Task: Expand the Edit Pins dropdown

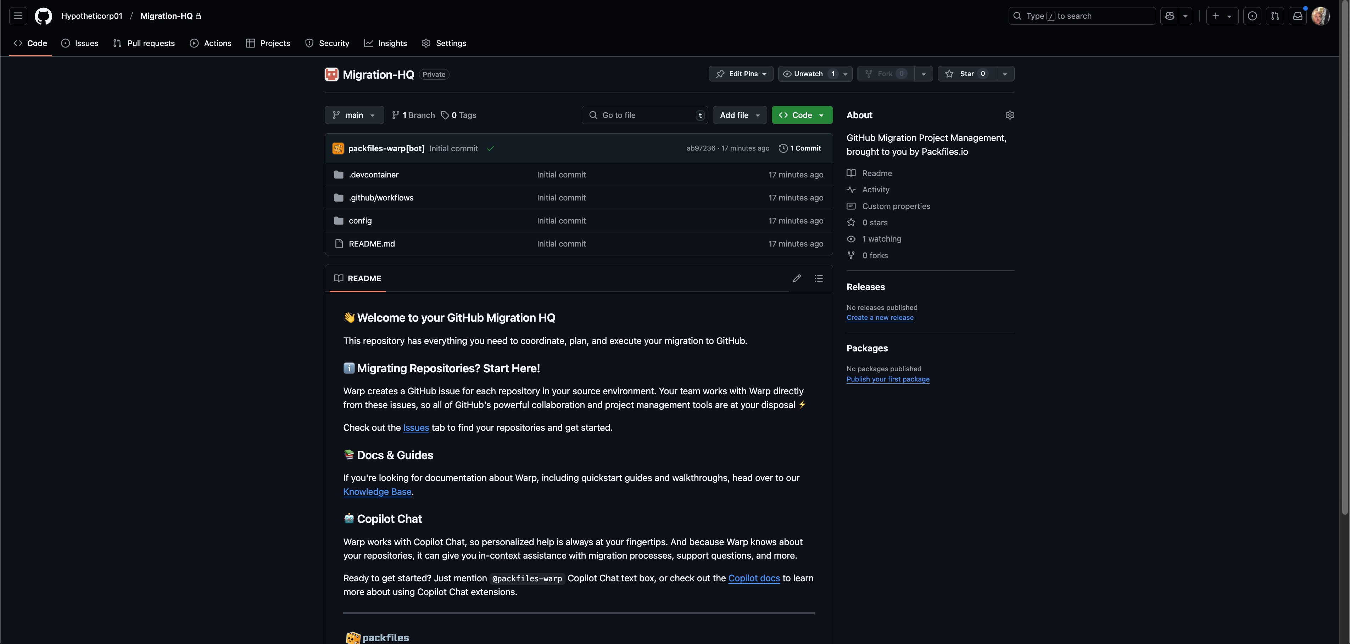Action: 741,74
